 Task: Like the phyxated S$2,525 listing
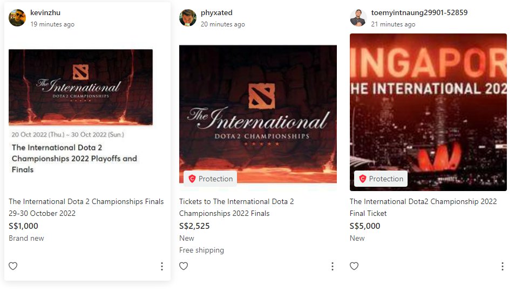click(184, 266)
